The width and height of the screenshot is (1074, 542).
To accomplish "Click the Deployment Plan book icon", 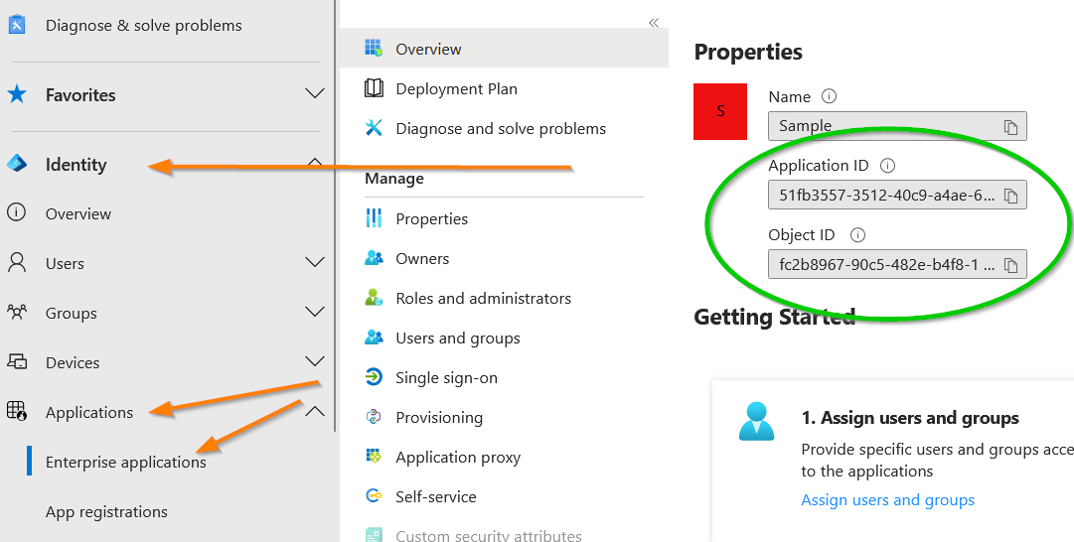I will [x=374, y=88].
